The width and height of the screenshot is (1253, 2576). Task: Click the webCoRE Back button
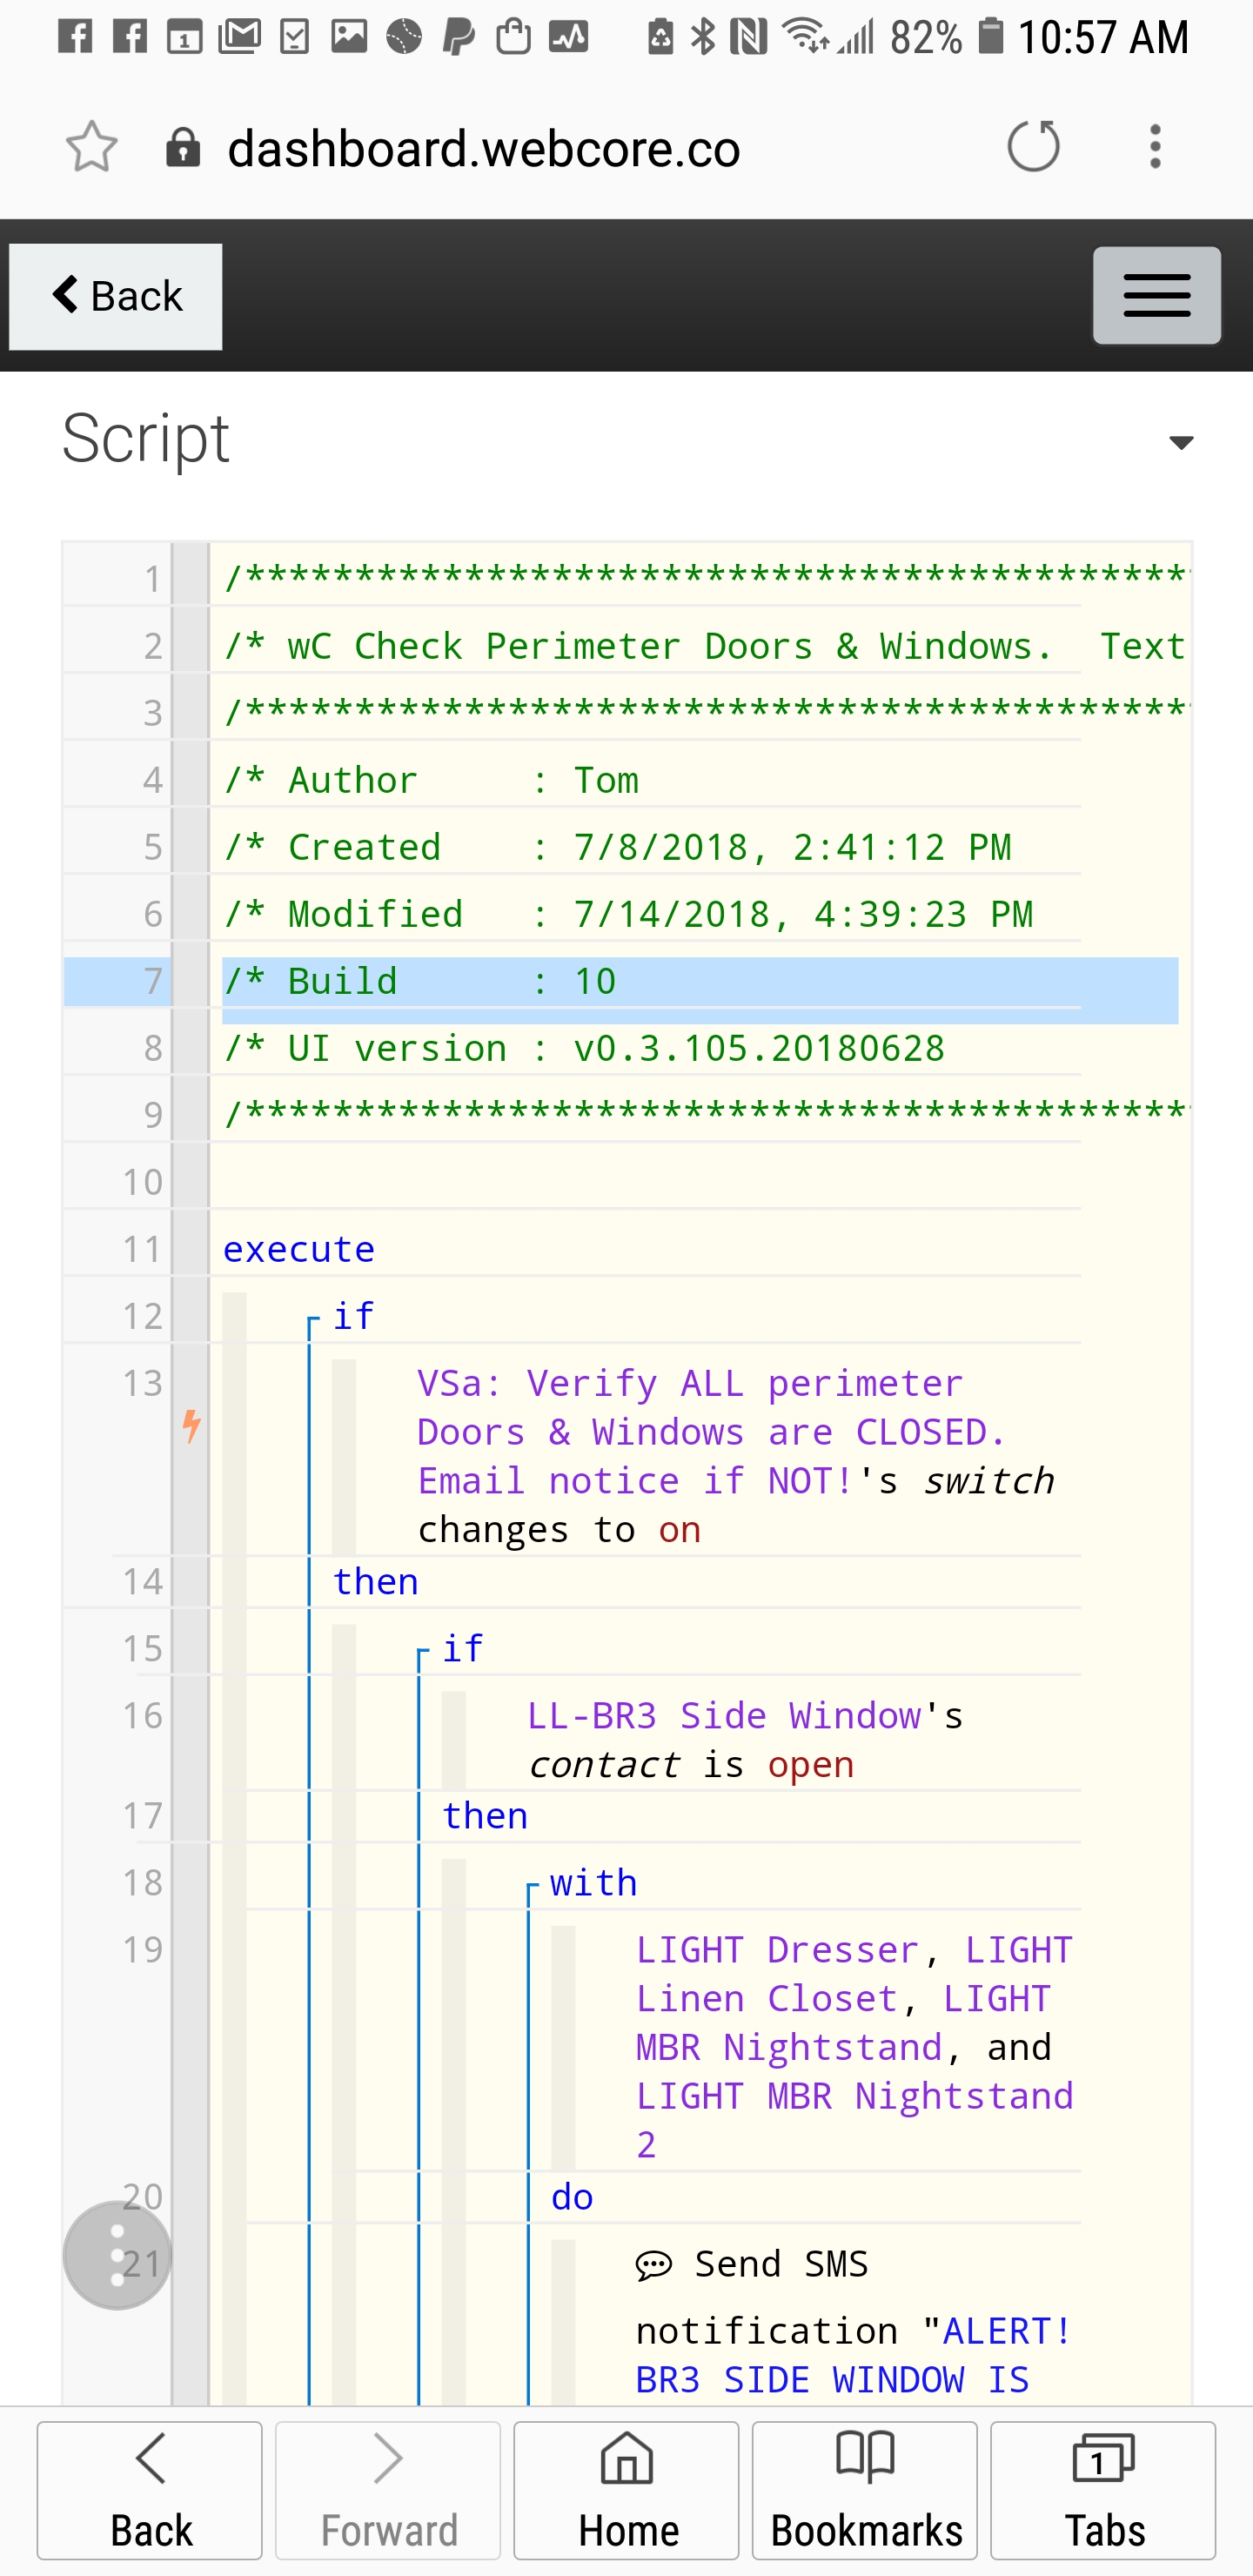pos(116,296)
